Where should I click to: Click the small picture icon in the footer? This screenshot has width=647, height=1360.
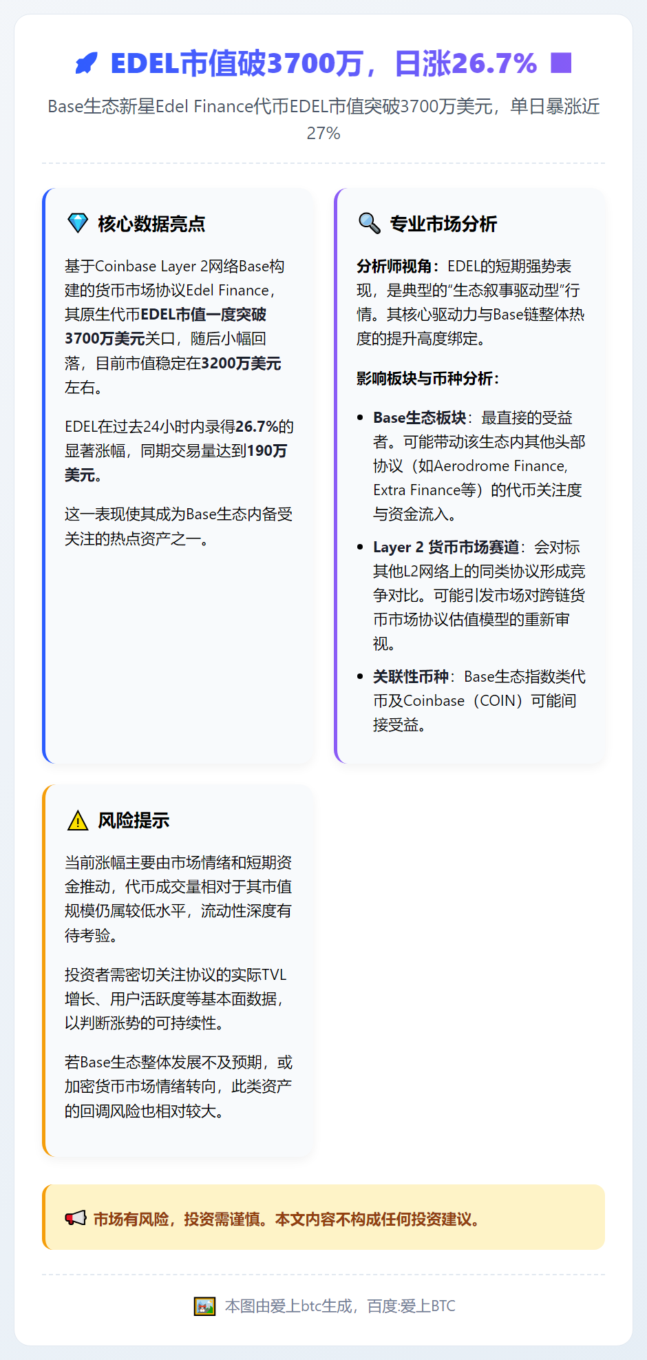click(x=204, y=1306)
